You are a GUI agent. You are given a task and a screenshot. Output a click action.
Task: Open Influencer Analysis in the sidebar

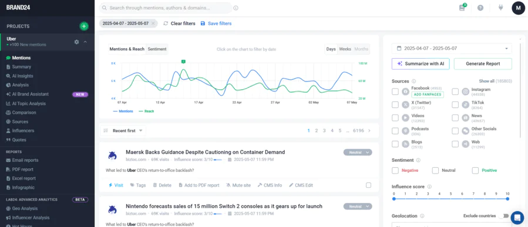[x=31, y=218]
